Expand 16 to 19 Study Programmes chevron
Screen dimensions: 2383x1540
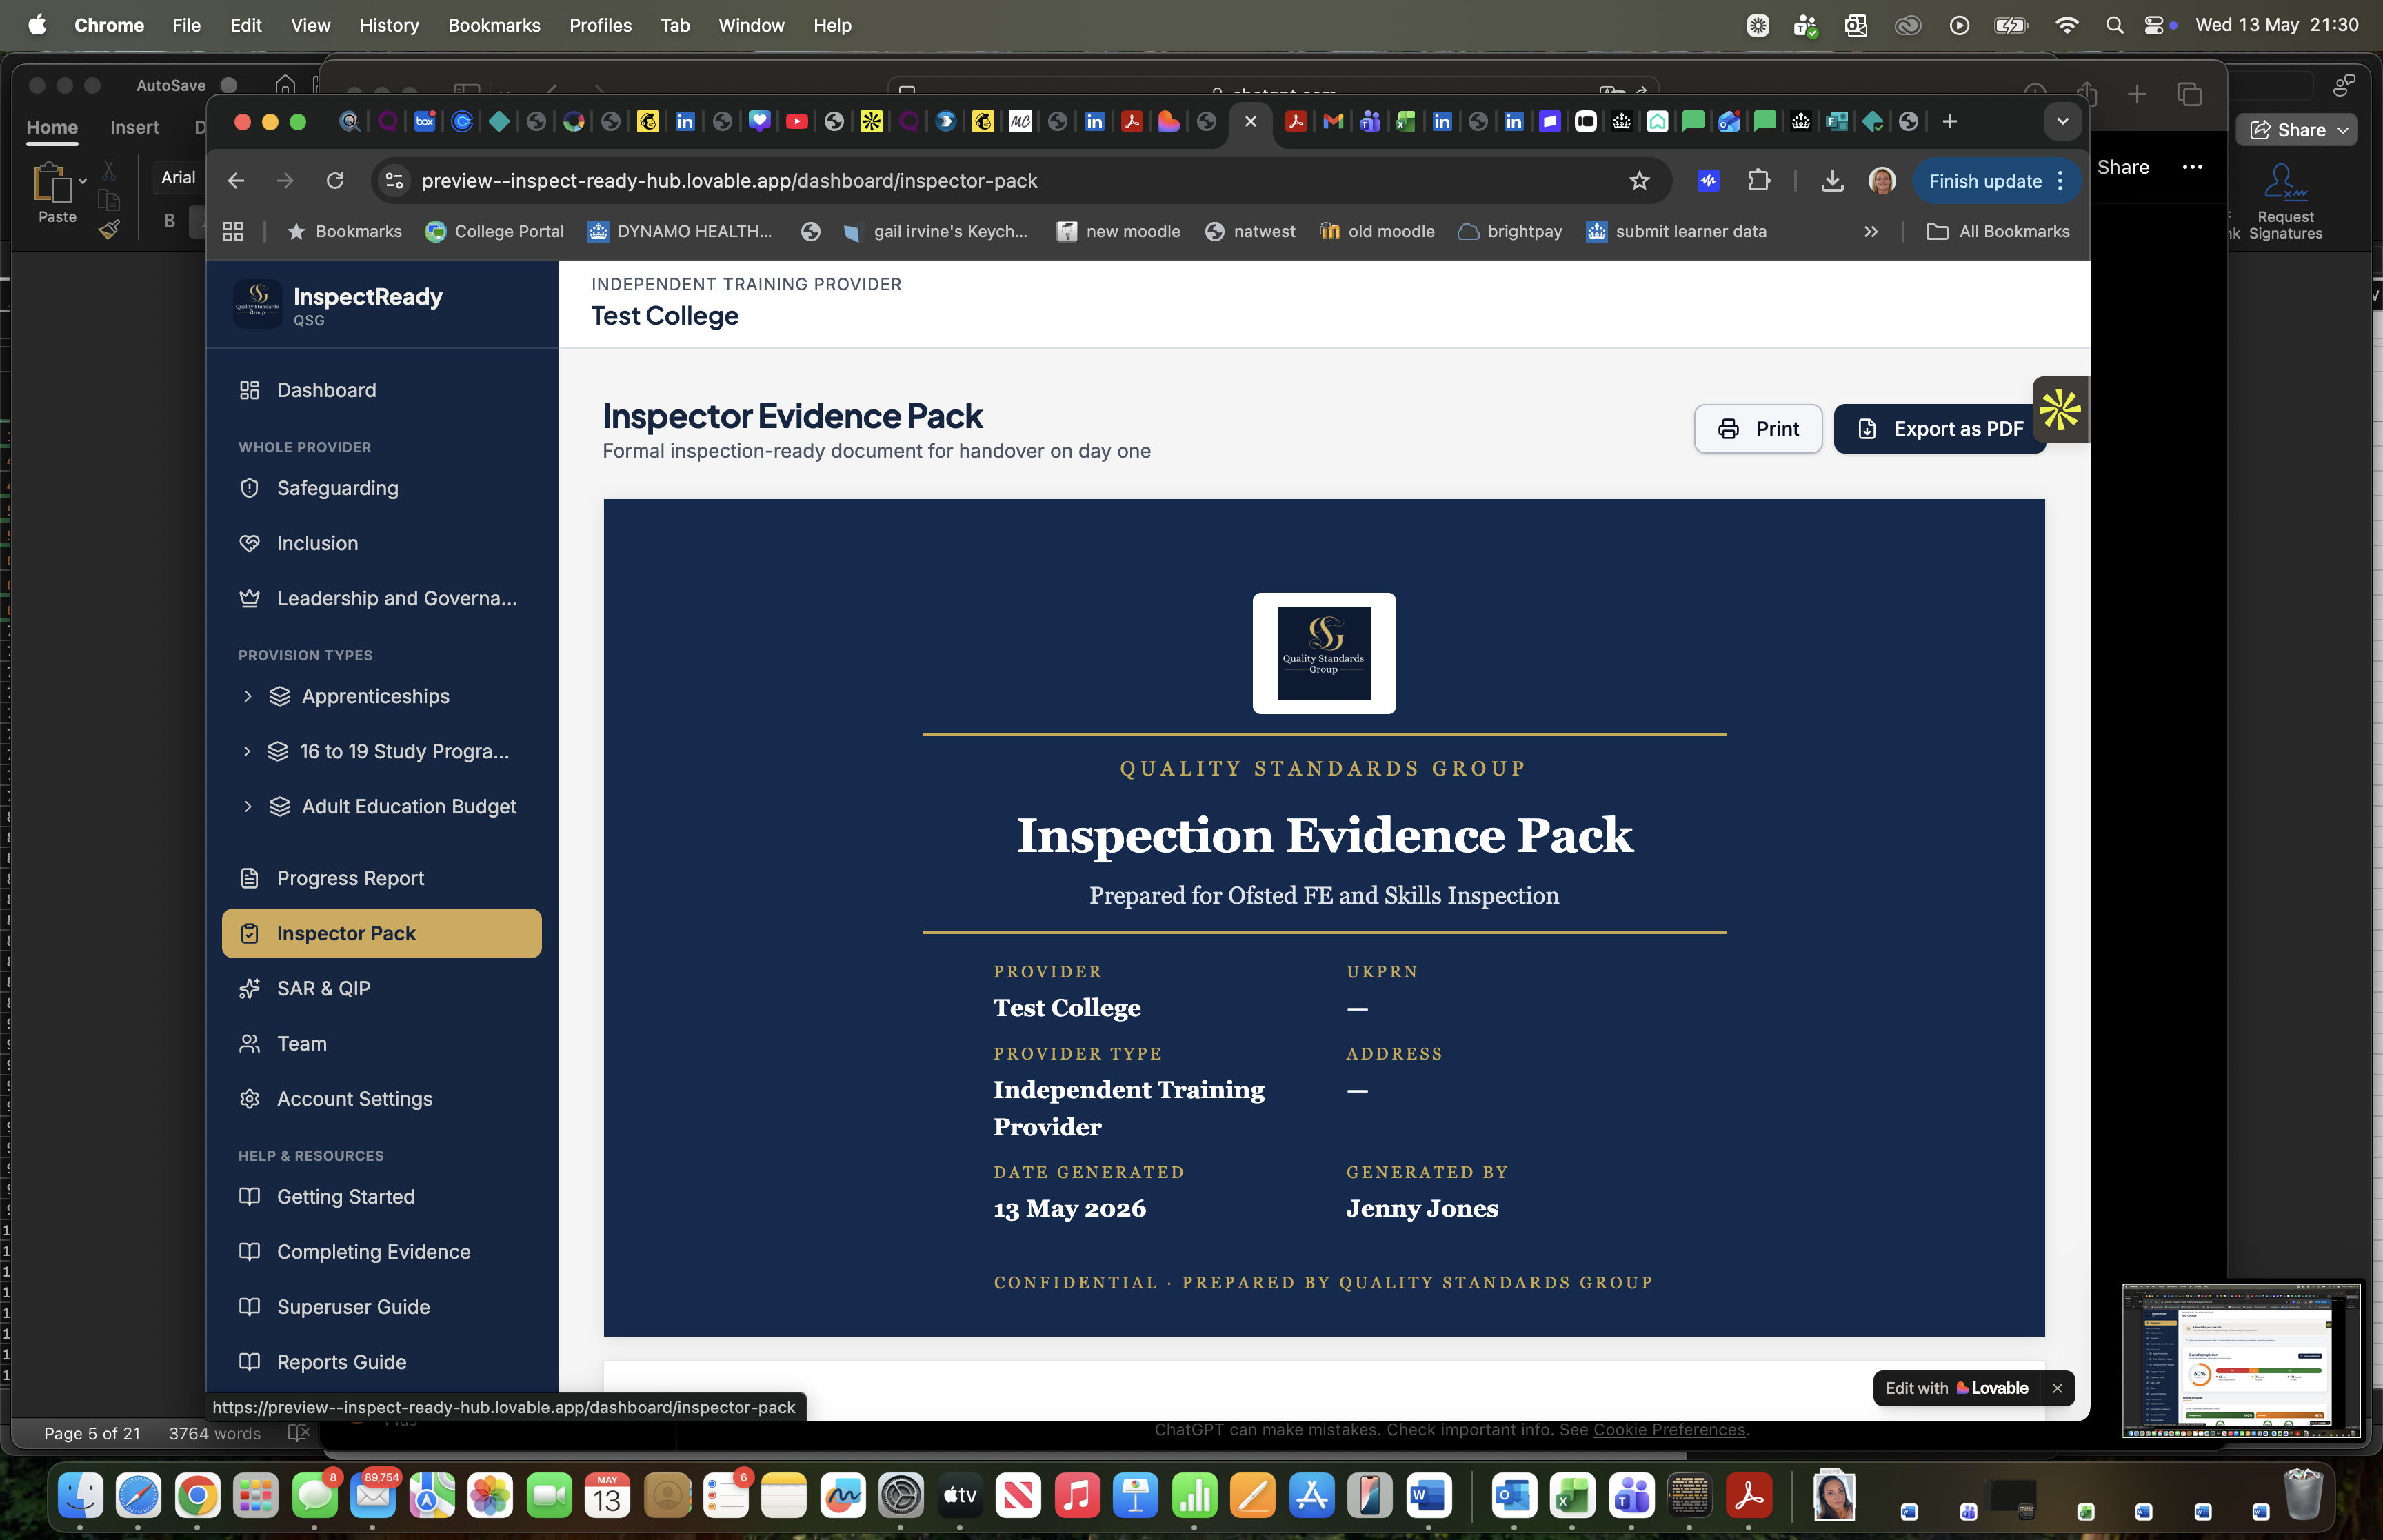tap(247, 751)
